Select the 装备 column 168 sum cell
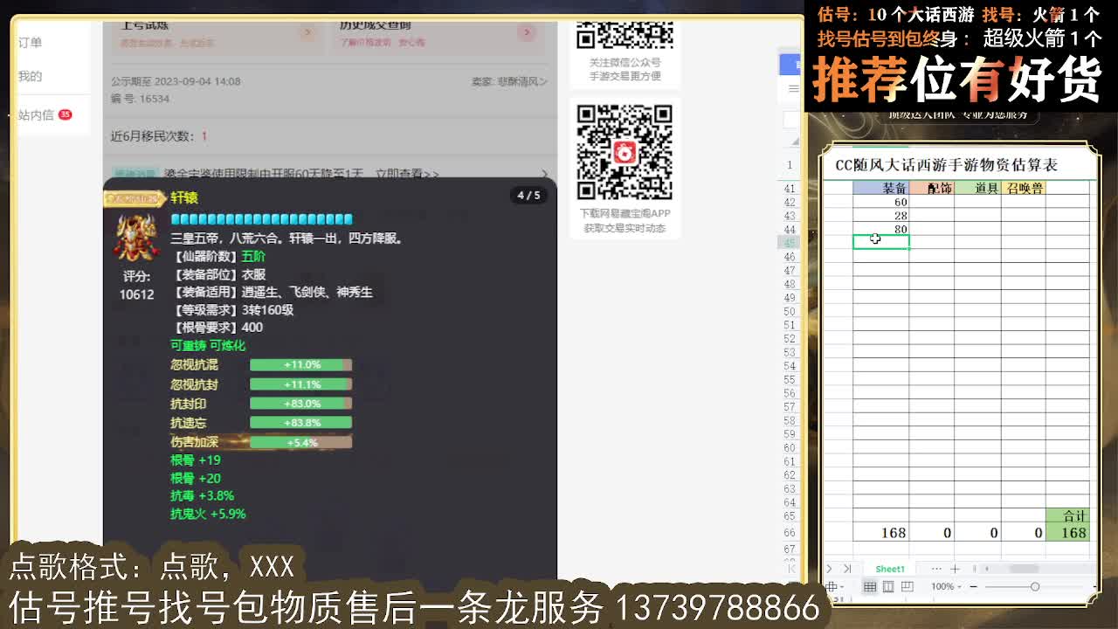 tap(880, 532)
